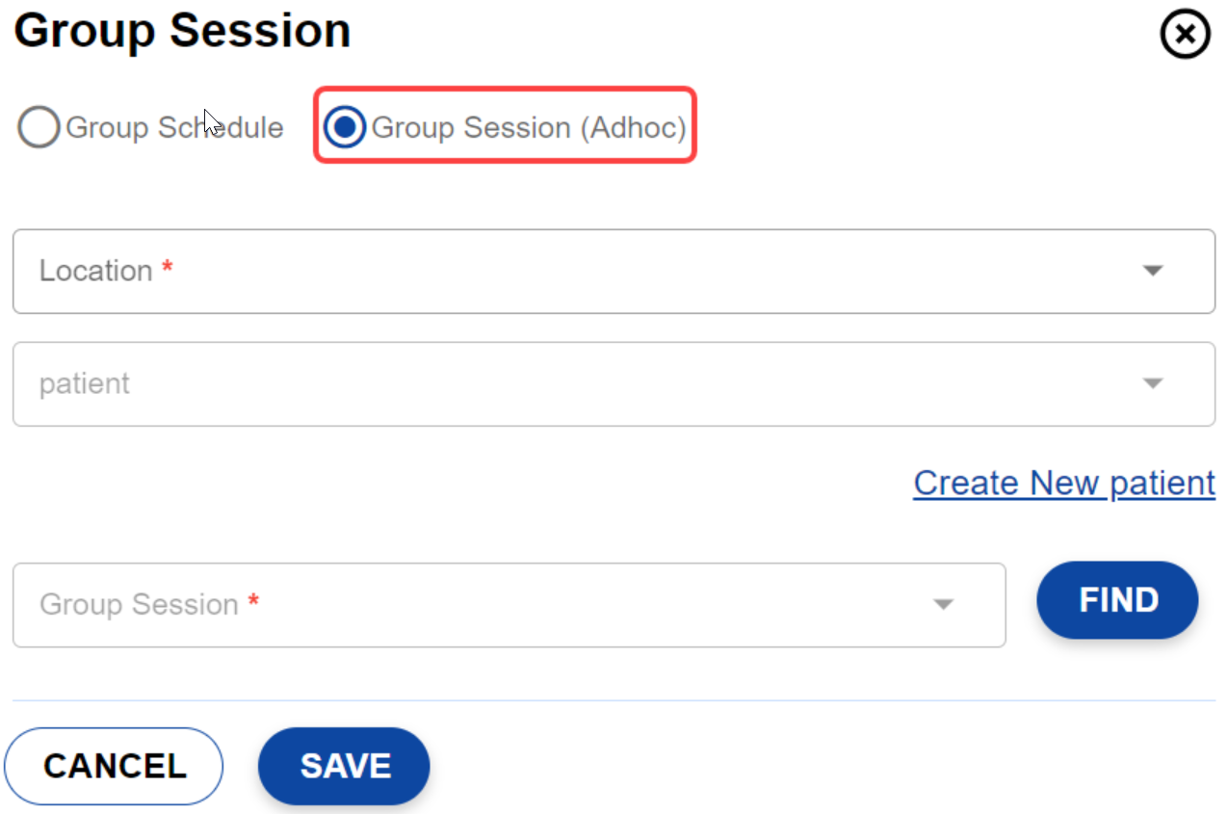Click the patient placeholder text
This screenshot has height=814, width=1227.
(x=85, y=383)
